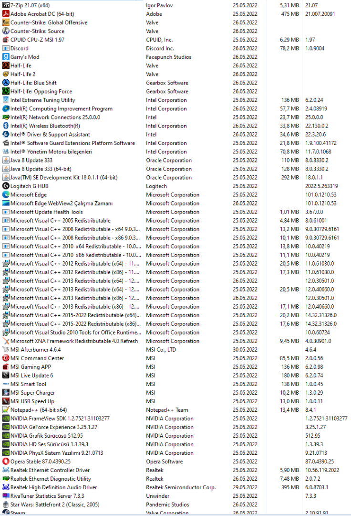Image resolution: width=351 pixels, height=516 pixels.
Task: Click the RivaTuner Statistics Server icon
Action: coord(6,496)
